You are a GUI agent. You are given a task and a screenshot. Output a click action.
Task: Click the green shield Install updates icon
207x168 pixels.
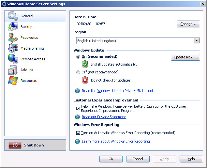85,64
